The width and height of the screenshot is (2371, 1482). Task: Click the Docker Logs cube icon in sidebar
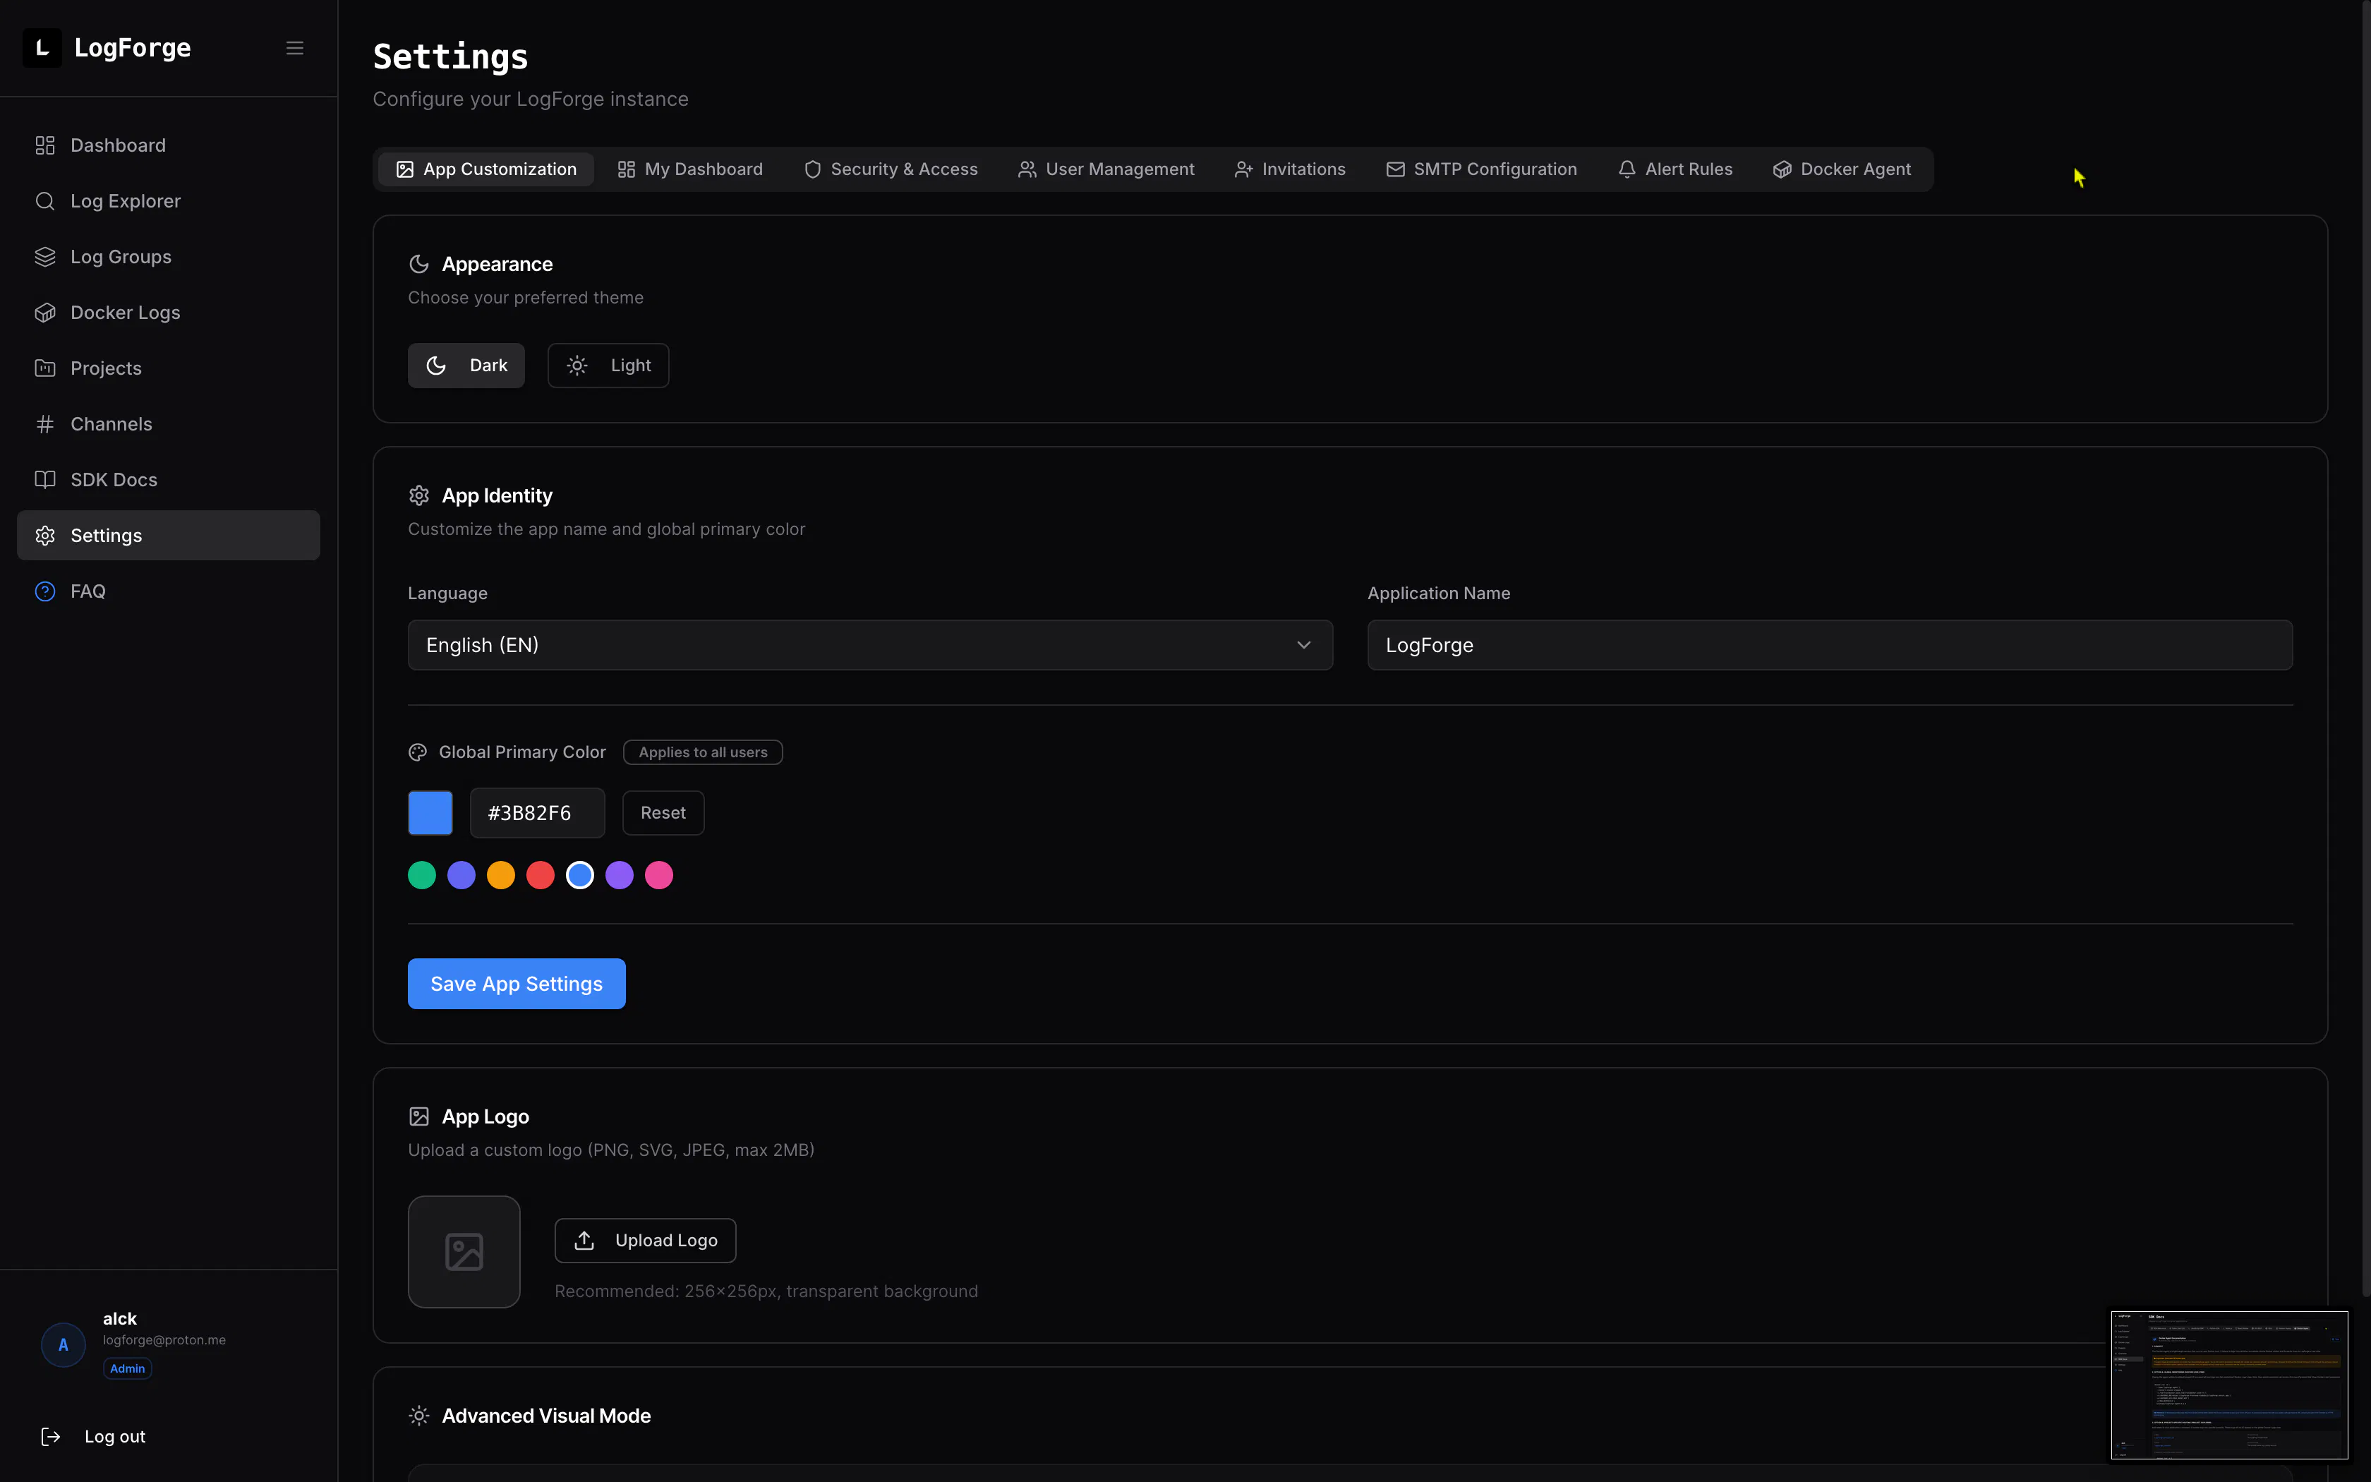point(45,313)
